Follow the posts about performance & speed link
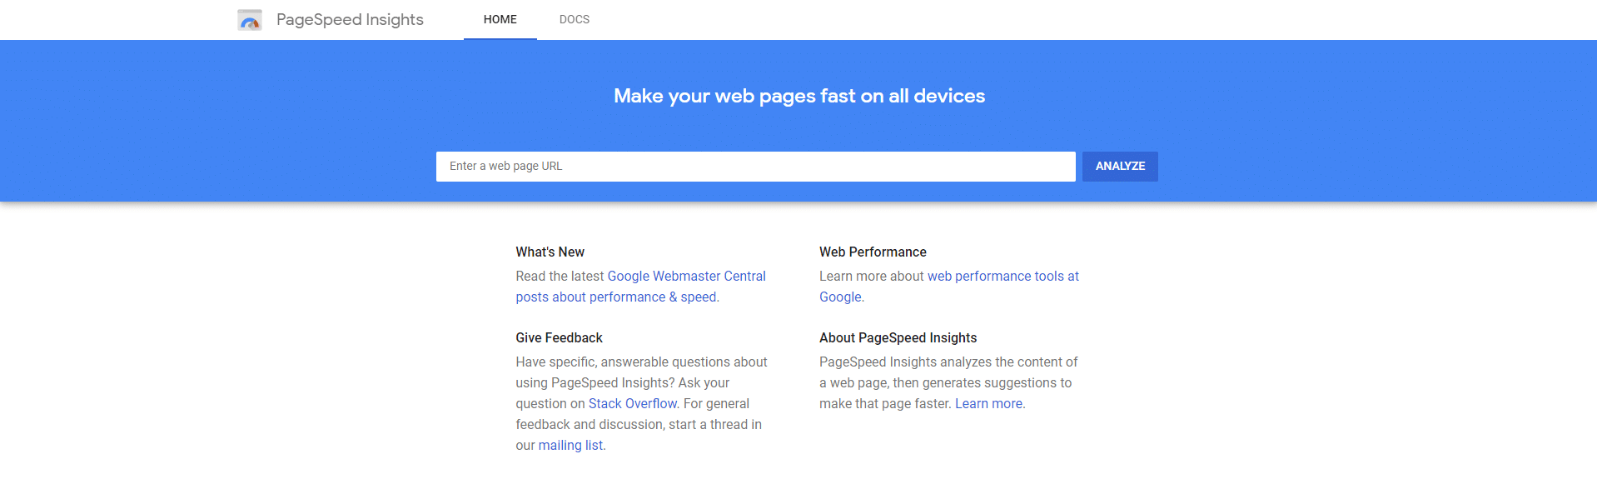The width and height of the screenshot is (1597, 499). [x=616, y=297]
